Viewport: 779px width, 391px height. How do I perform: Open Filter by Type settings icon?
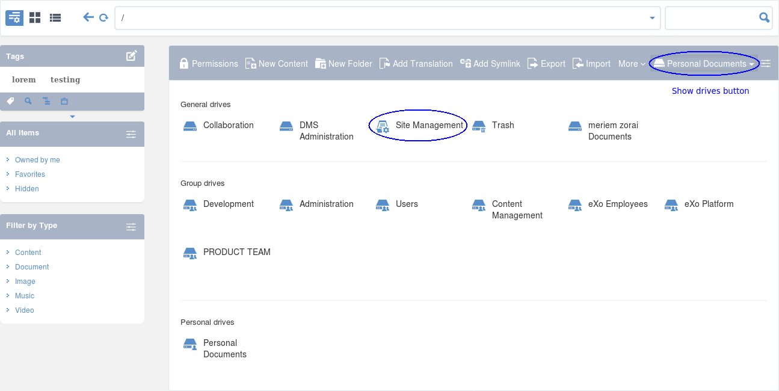131,227
